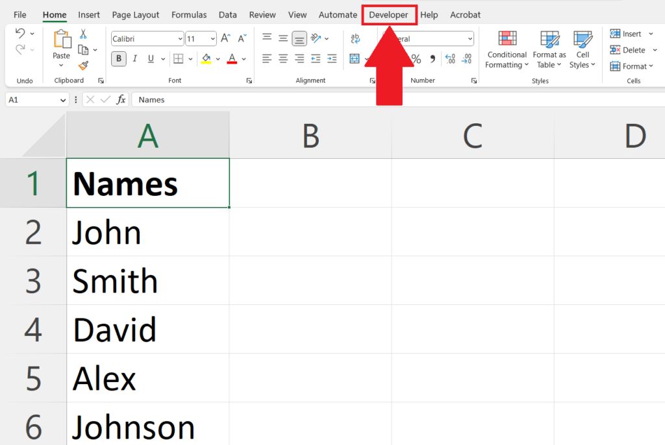Open the font size dropdown

(212, 38)
